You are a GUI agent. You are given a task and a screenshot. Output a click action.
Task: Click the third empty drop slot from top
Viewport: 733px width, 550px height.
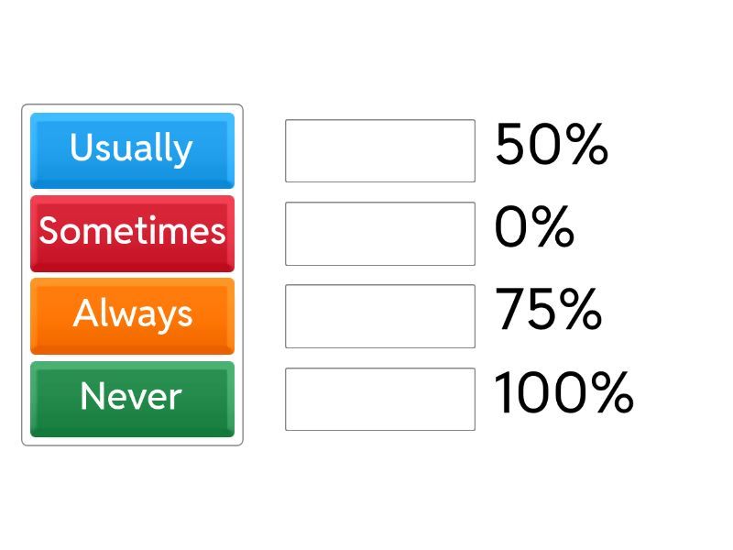pos(379,316)
